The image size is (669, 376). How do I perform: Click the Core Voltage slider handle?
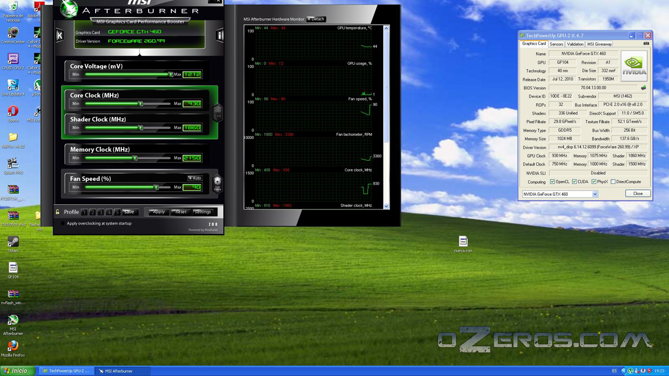pos(170,74)
